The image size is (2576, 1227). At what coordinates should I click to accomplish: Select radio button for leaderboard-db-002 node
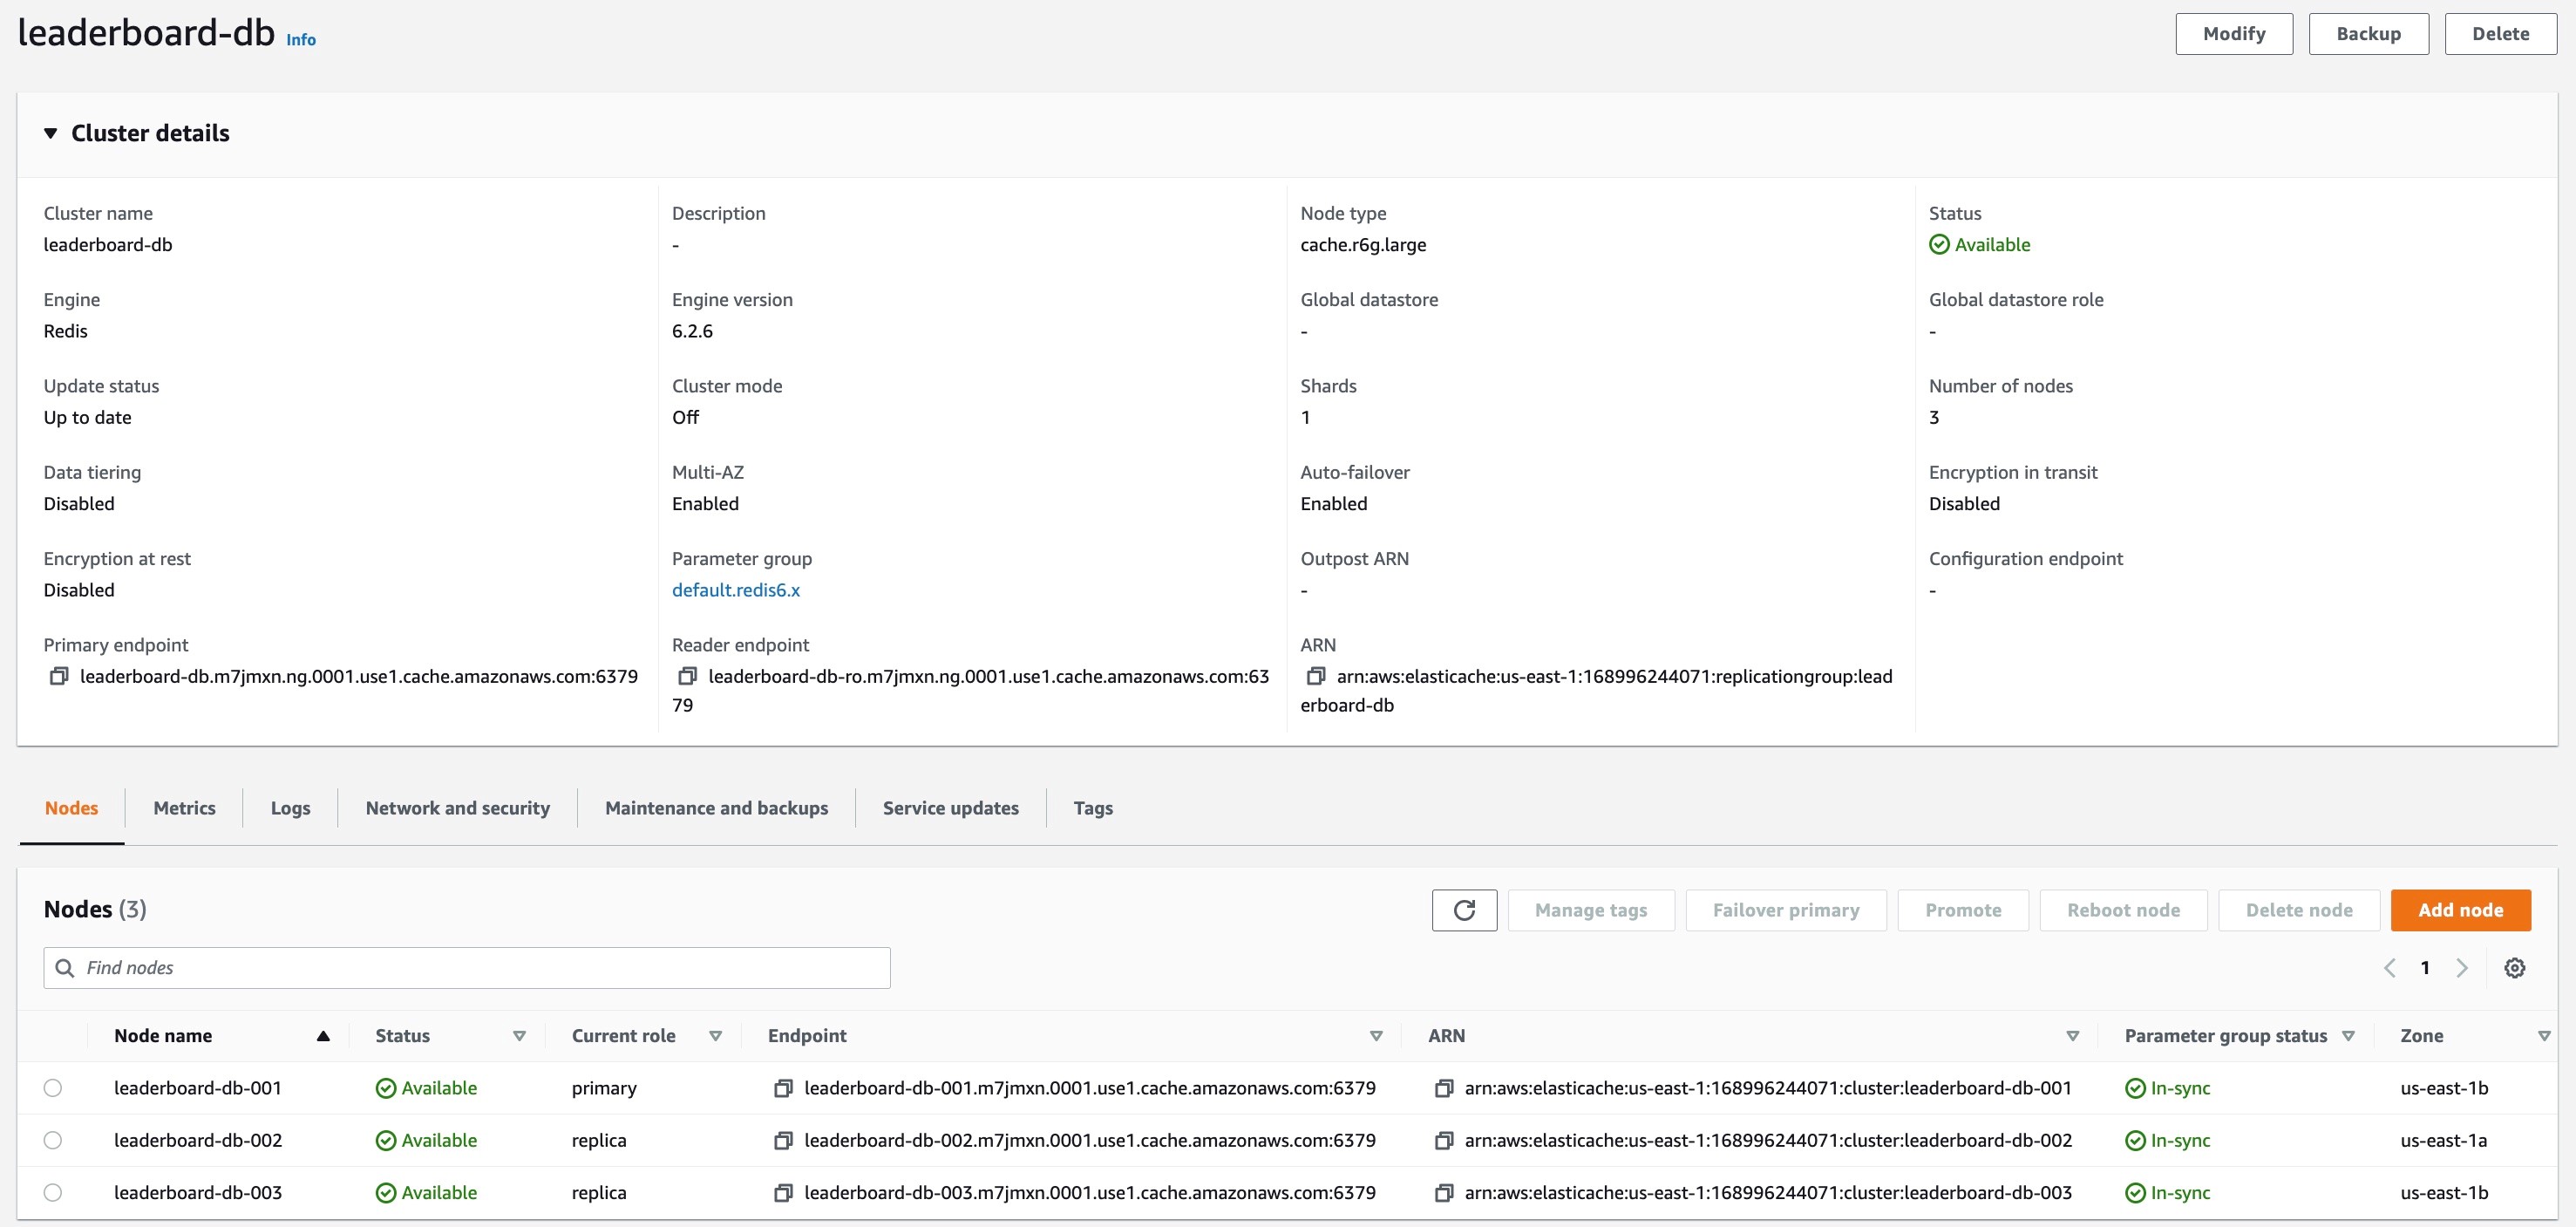tap(54, 1140)
